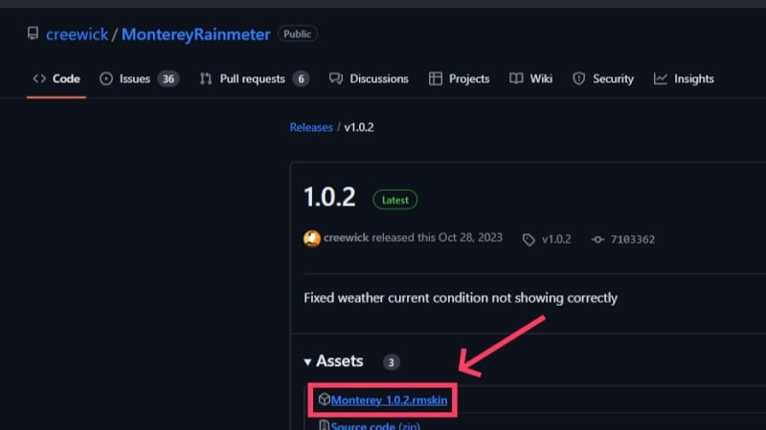This screenshot has width=766, height=430.
Task: Click the Discussions speech bubble icon
Action: click(336, 78)
